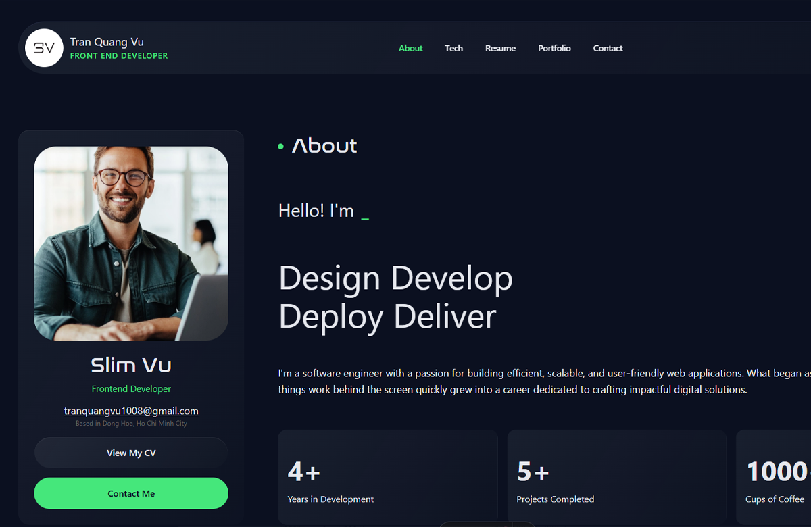
Task: Click the About section heading
Action: coord(324,146)
